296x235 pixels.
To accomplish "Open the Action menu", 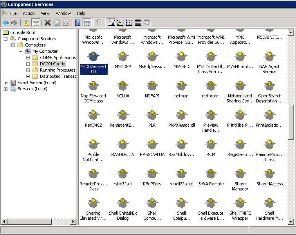I will 29,13.
